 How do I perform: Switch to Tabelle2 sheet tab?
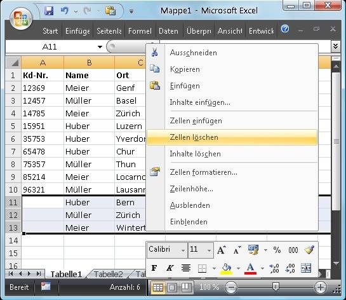pos(108,274)
